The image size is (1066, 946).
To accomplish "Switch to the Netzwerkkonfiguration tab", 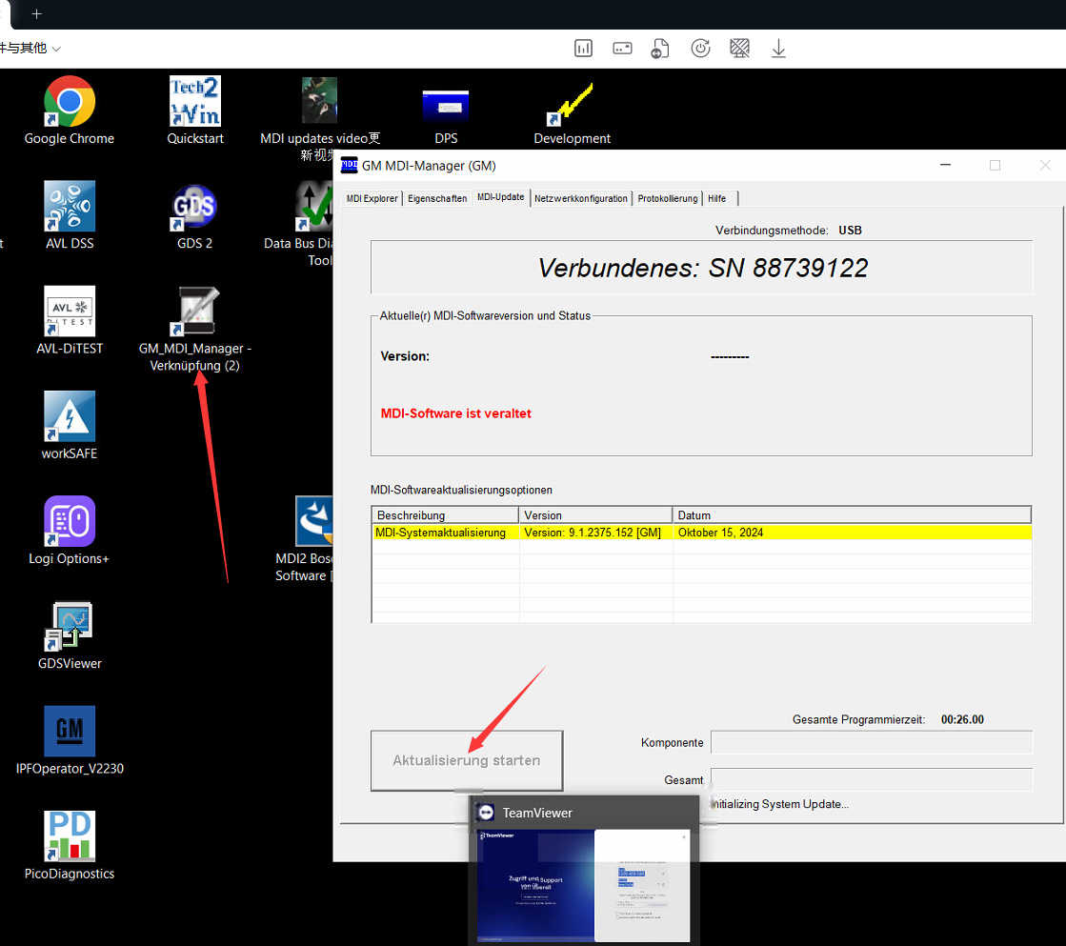I will 581,198.
